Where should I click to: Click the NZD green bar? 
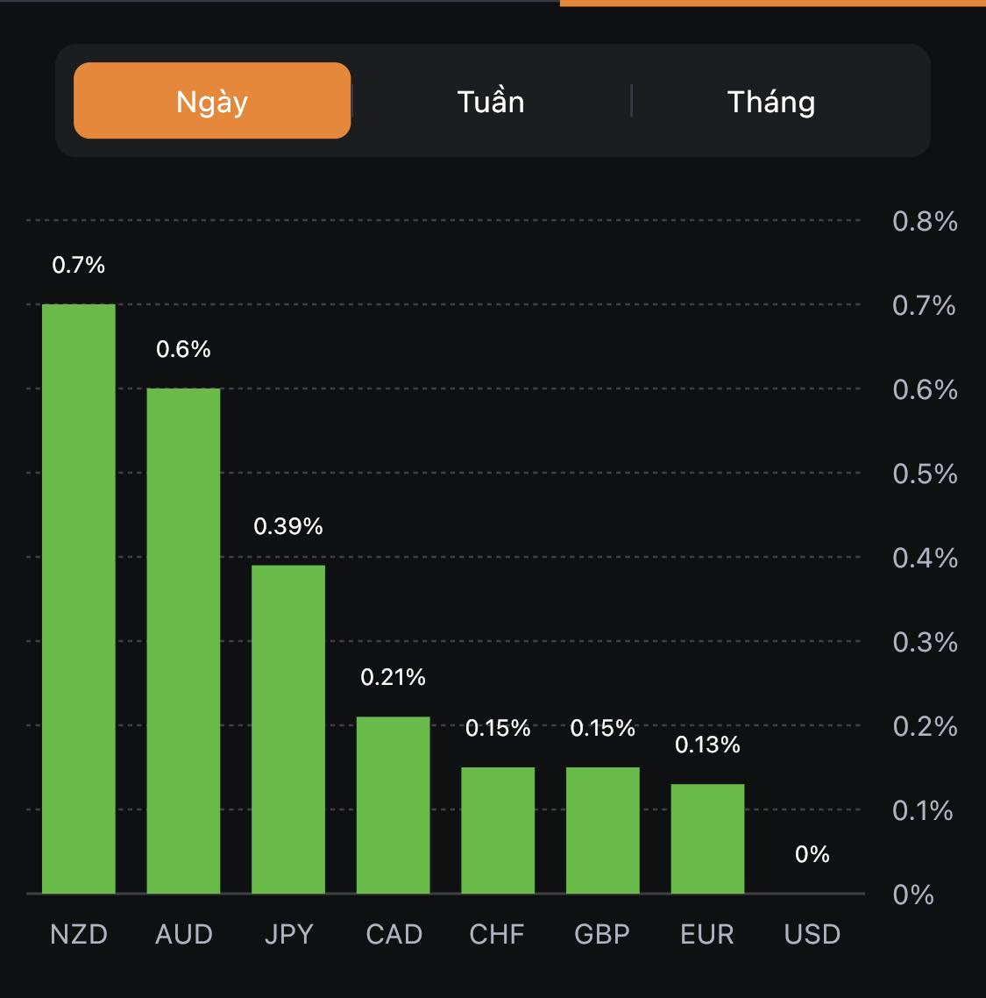point(79,599)
